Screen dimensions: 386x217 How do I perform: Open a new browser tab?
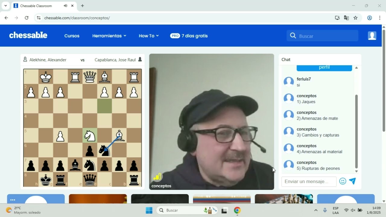pyautogui.click(x=82, y=6)
